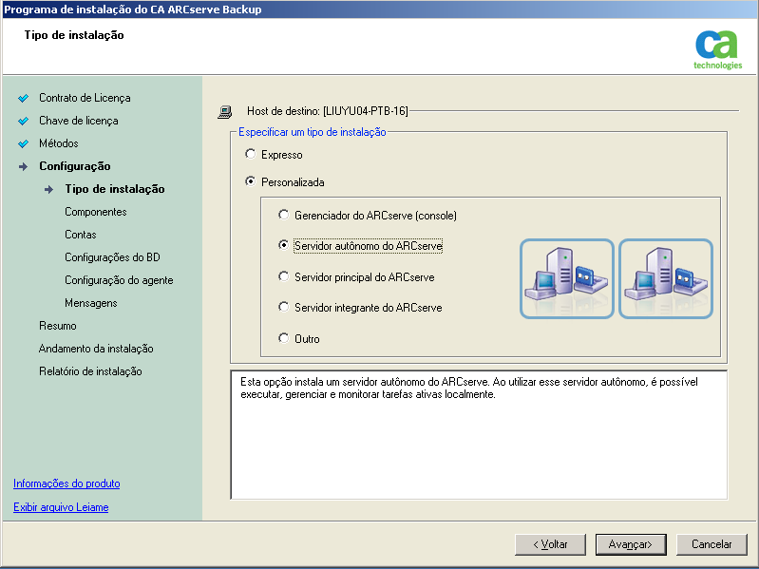
Task: Select the Tipo de instalação sidebar step
Action: coord(115,189)
